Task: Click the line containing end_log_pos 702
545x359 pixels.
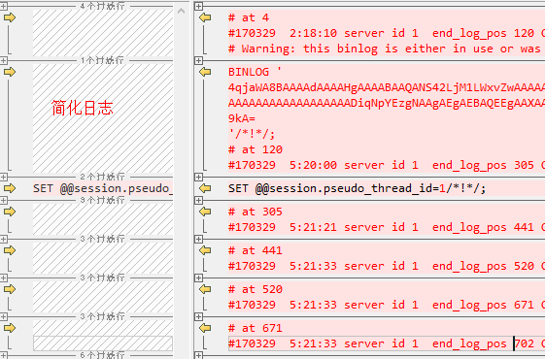Action: pyautogui.click(x=387, y=343)
